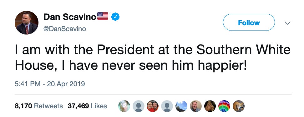View the 37,469 Likes list
The height and width of the screenshot is (117, 304).
tap(87, 106)
